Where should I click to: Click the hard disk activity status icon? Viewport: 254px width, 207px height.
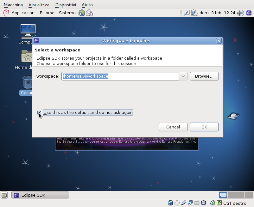pyautogui.click(x=170, y=203)
